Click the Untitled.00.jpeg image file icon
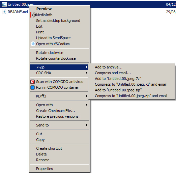 [x=4, y=4]
